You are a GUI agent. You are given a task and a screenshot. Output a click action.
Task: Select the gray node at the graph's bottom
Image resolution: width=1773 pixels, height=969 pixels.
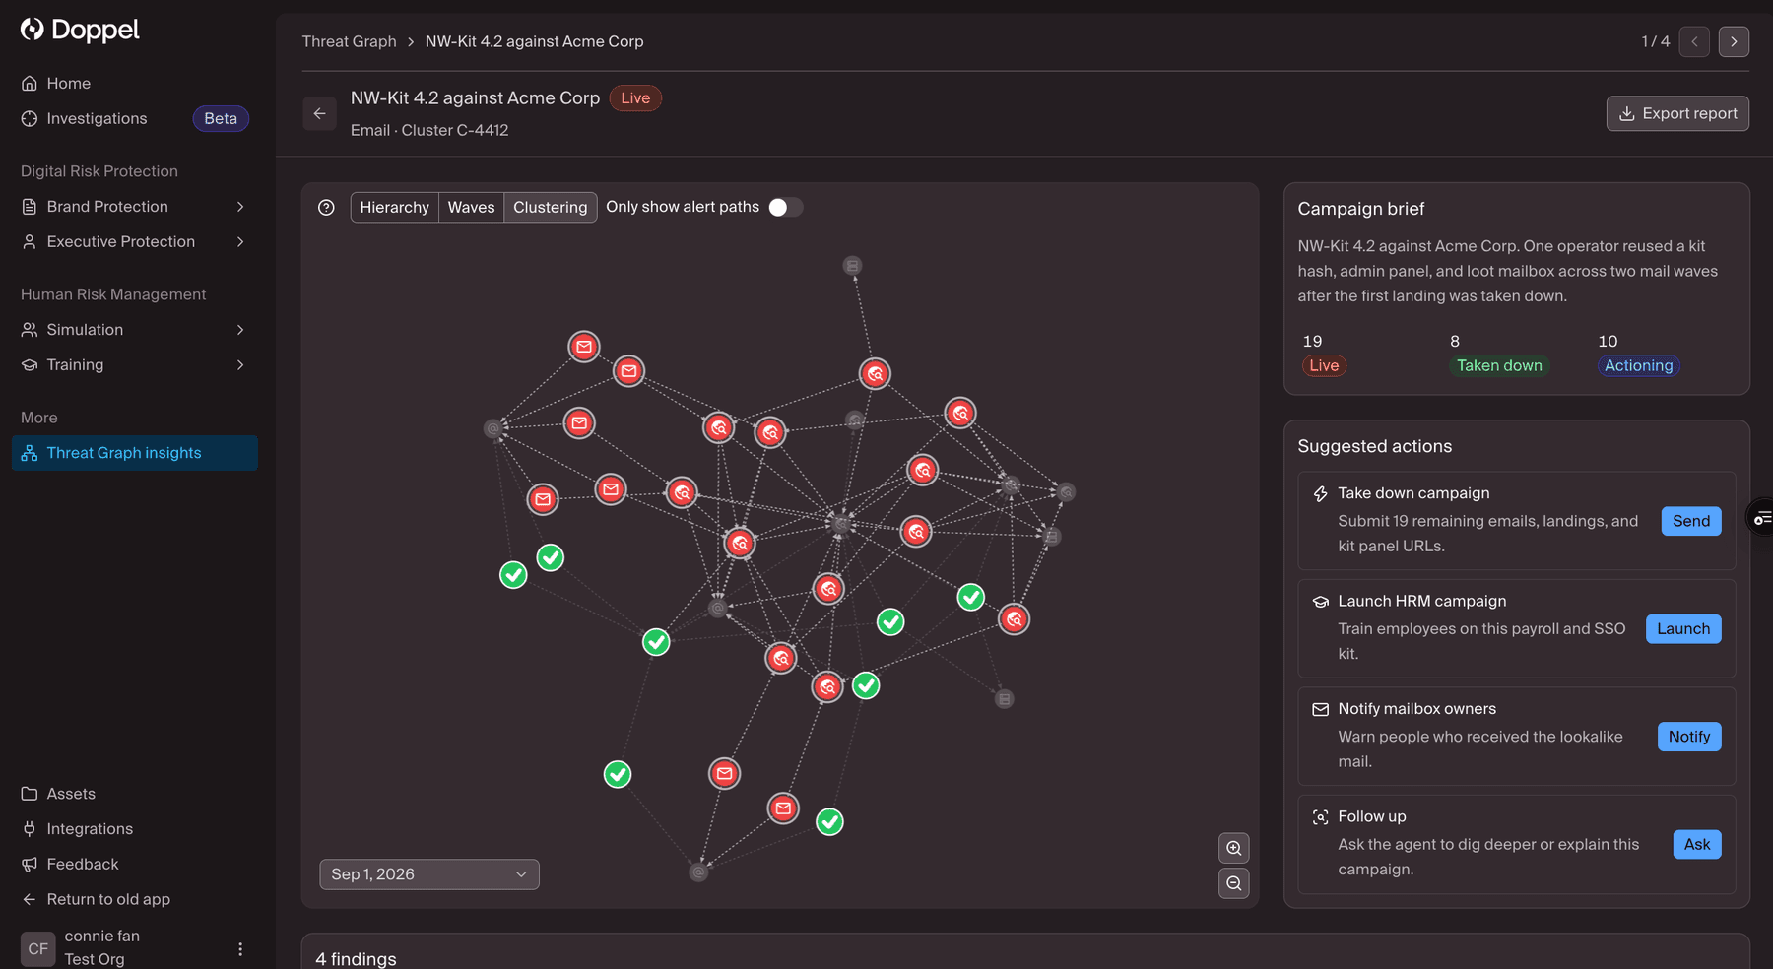[x=698, y=872]
